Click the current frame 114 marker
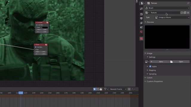Image resolution: width=191 pixels, height=107 pixels. point(21,93)
